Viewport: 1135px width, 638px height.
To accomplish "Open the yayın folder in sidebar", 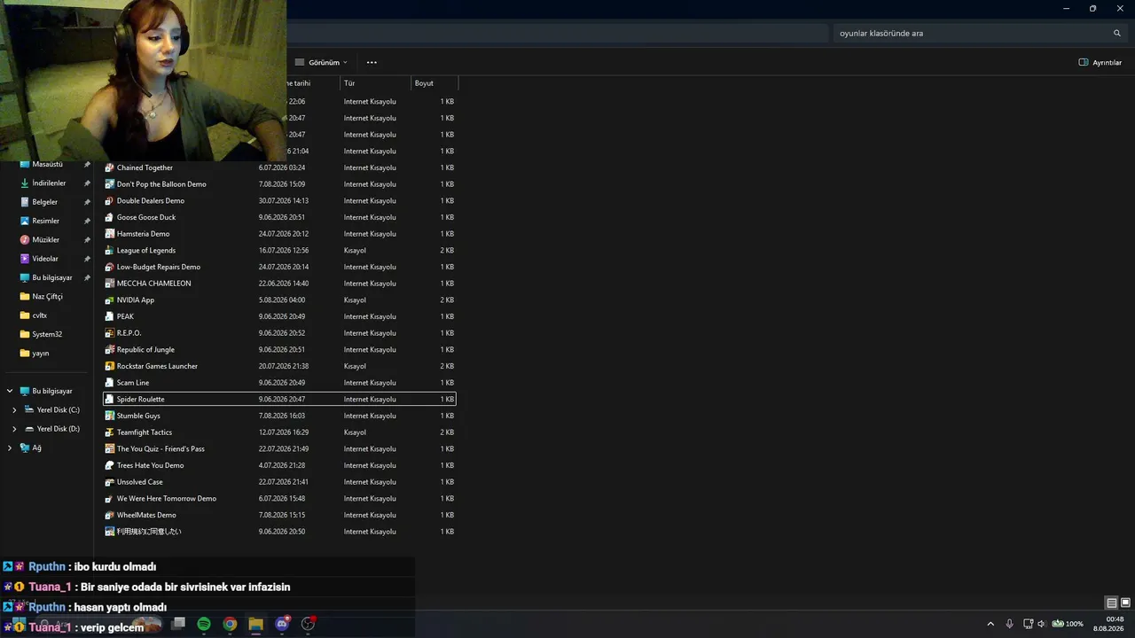I will pos(40,354).
